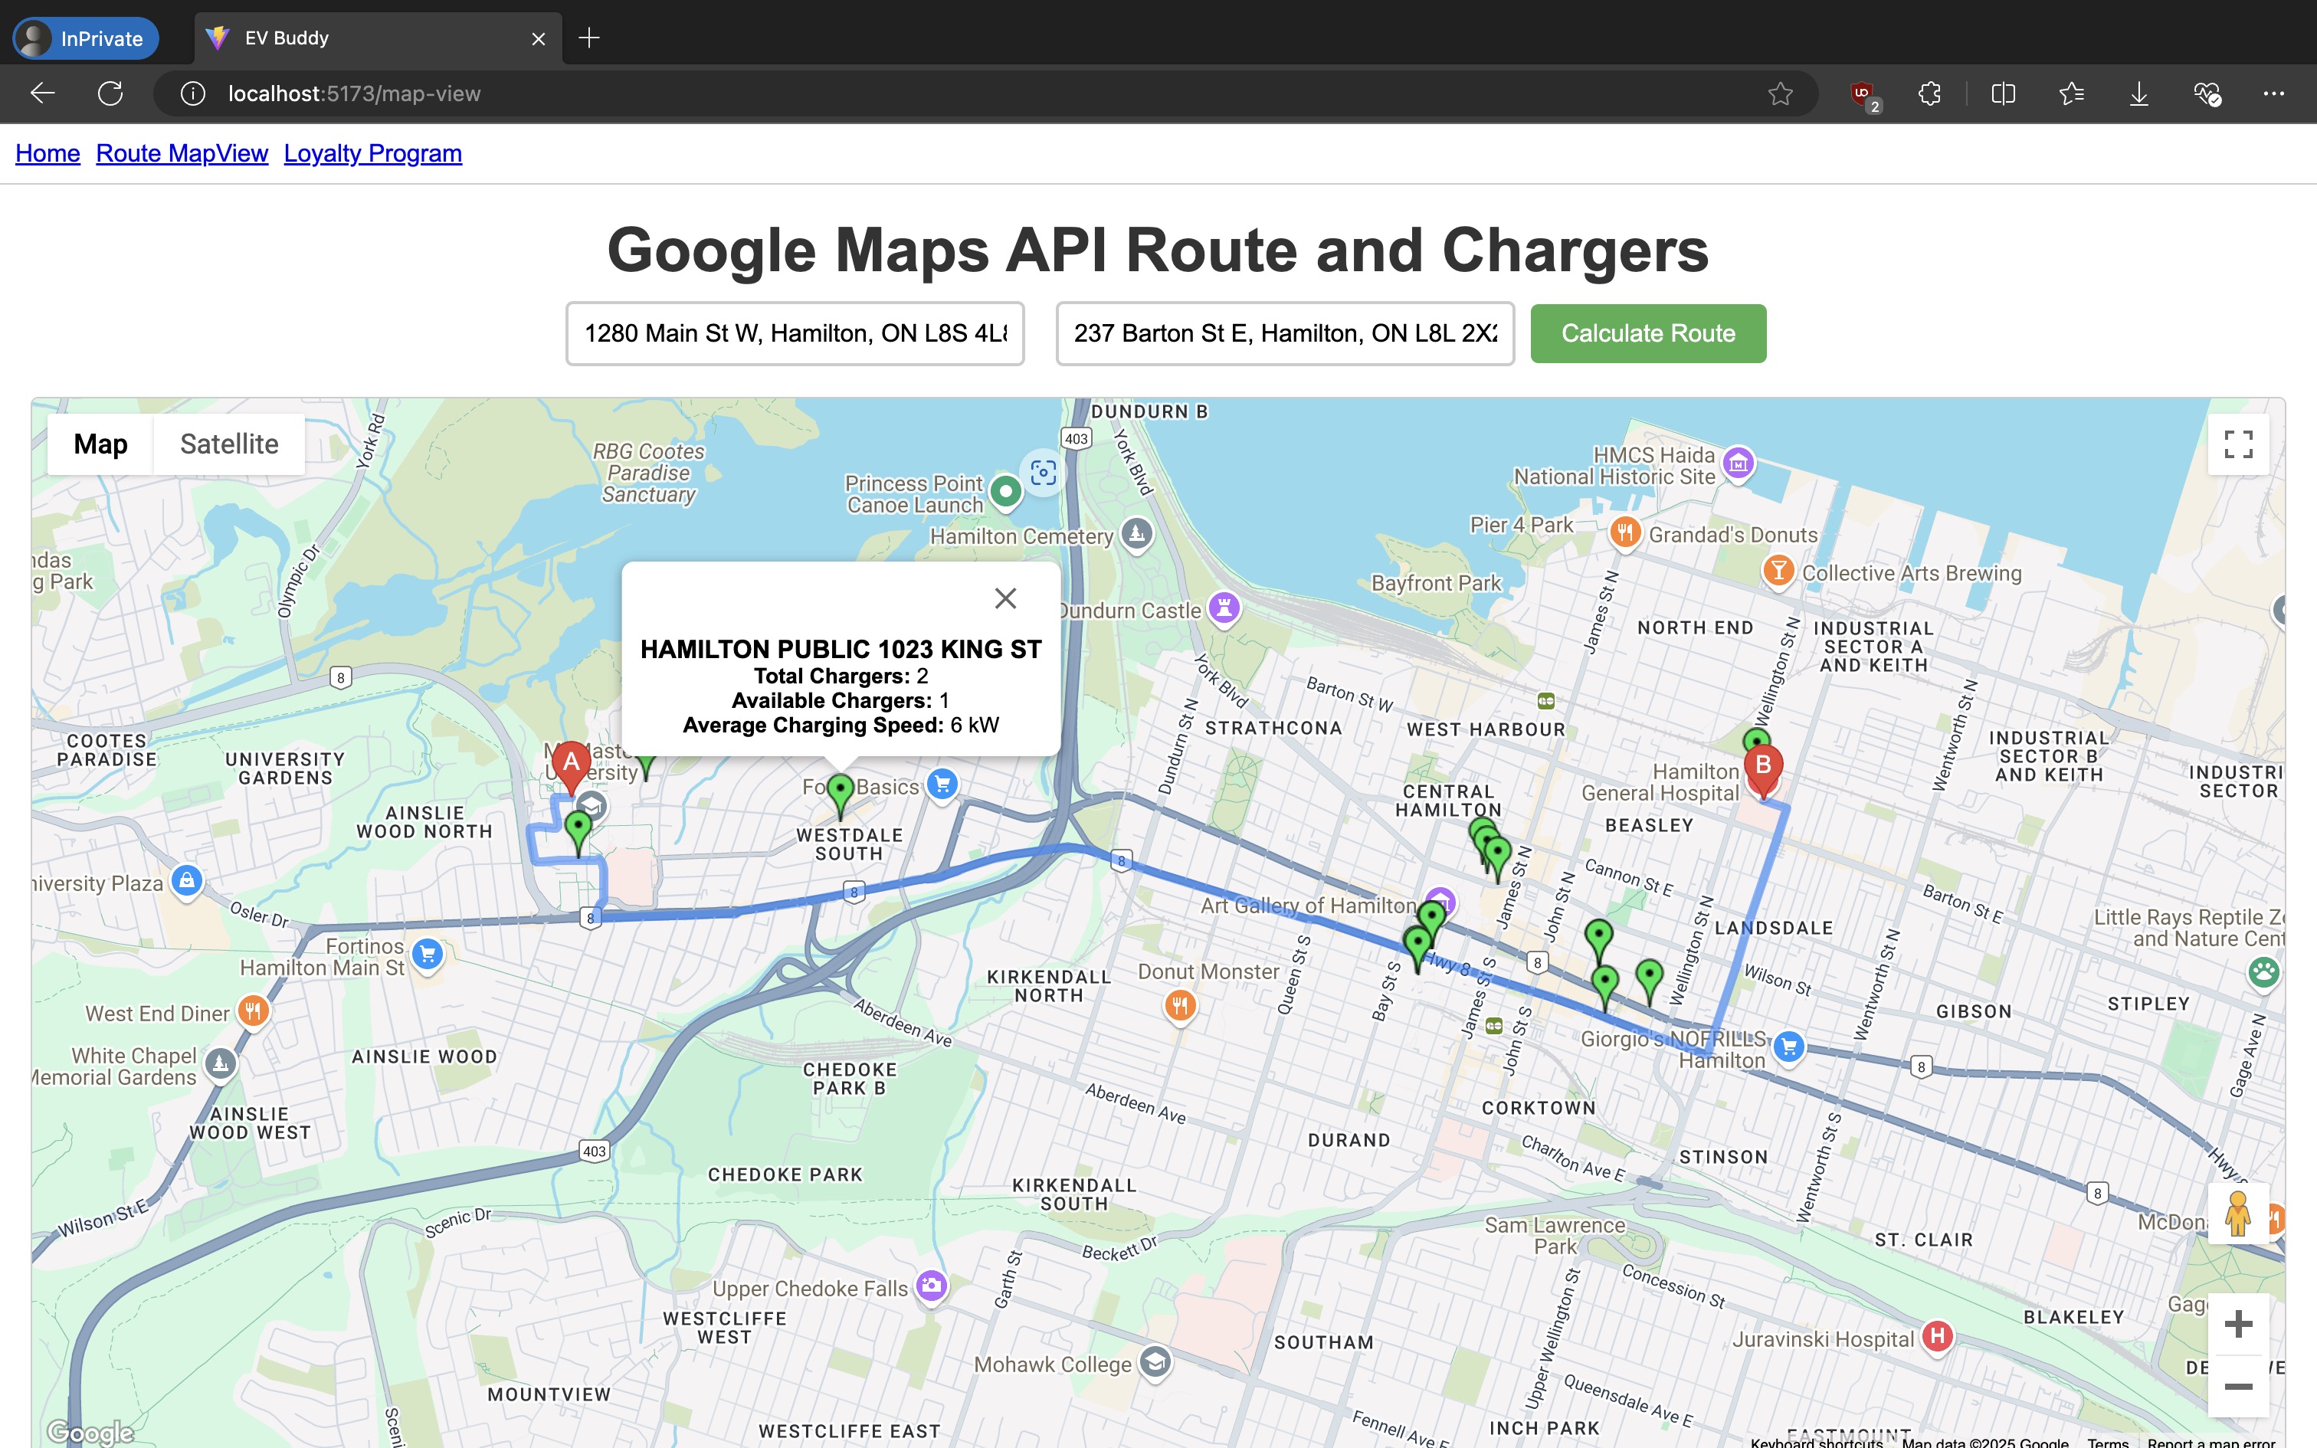Open browser settings and more menu
The height and width of the screenshot is (1448, 2317).
click(x=2273, y=93)
